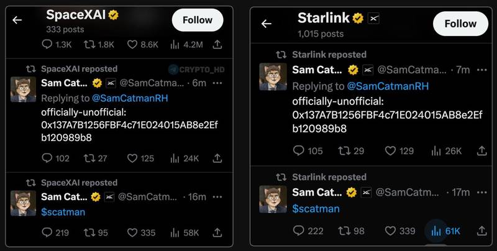Viewport: 497px width, 251px height.
Task: Open Sam Catman avatar in Starlink 7m post
Action: (273, 76)
